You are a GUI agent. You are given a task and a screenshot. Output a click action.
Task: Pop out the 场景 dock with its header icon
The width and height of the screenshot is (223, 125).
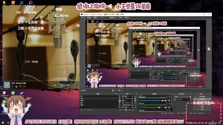pos(117,94)
